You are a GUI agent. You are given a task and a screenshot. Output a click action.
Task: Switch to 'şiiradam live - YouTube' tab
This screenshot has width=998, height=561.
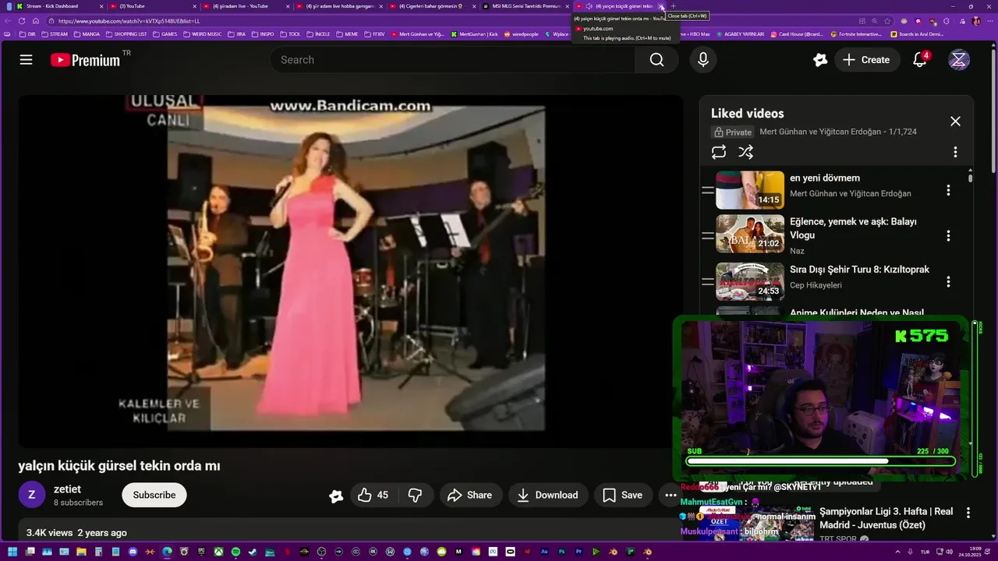(x=246, y=6)
